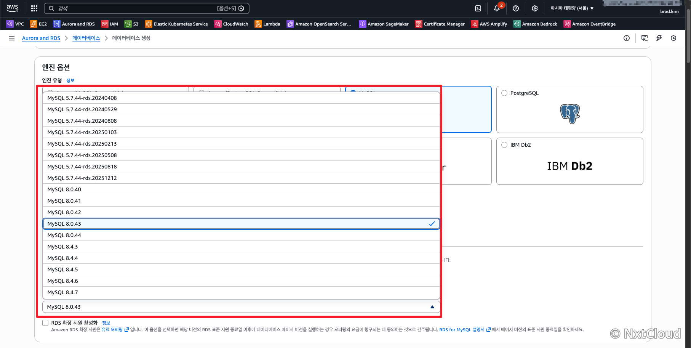The image size is (691, 348).
Task: Choose MySQL 5.7.44-rds.20250103 from the list
Action: pos(241,132)
